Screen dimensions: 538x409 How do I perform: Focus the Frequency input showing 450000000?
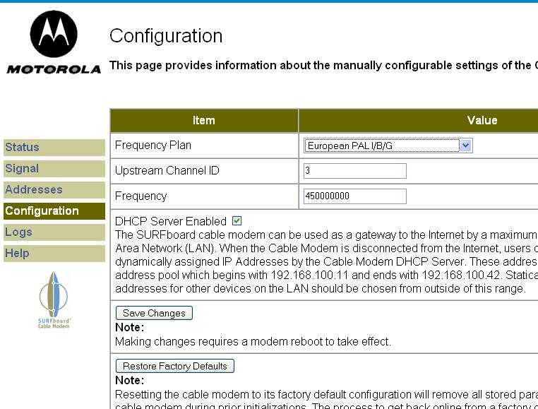355,196
